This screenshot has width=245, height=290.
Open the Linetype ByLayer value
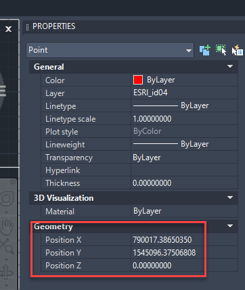tap(184, 105)
